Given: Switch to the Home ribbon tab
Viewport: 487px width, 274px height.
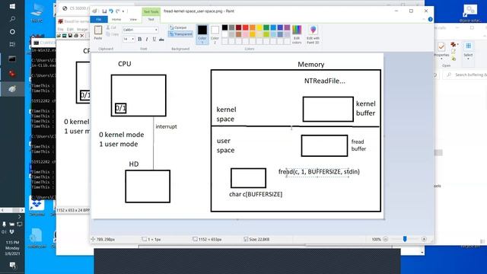Looking at the screenshot, I should pos(116,20).
